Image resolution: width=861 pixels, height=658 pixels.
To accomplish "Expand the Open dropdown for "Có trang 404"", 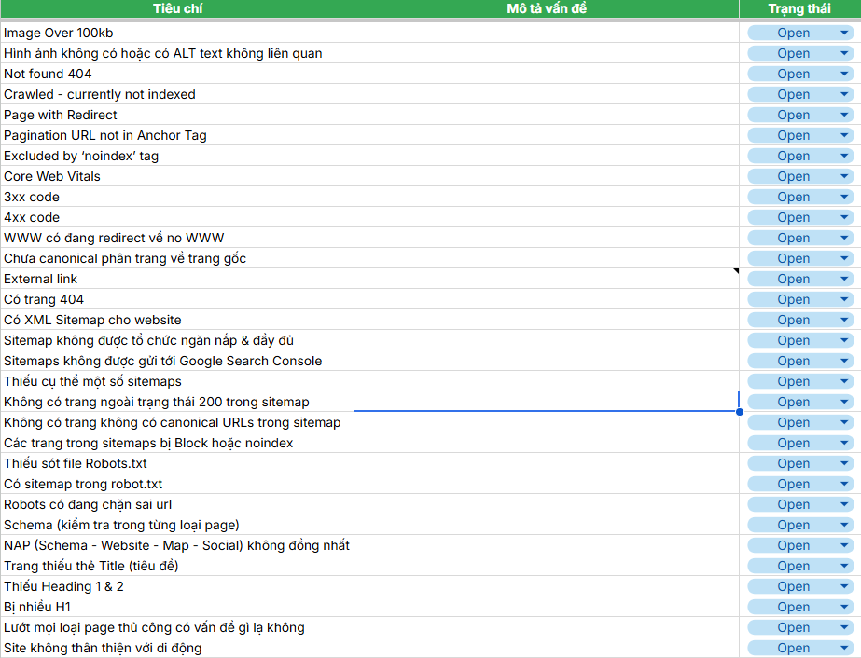I will (x=844, y=299).
